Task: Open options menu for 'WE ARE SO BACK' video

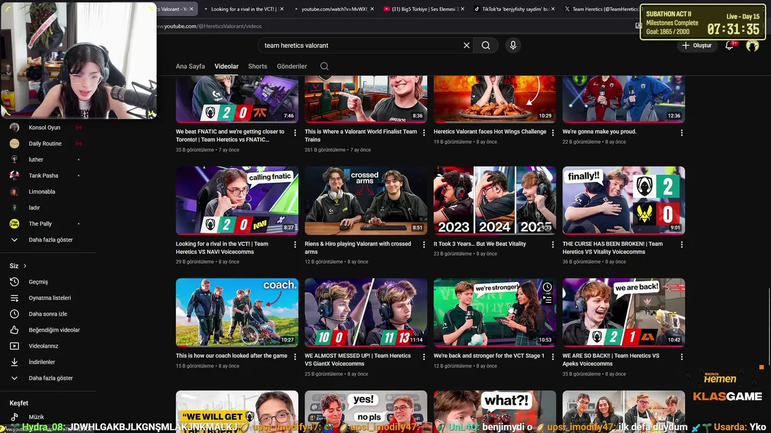Action: [x=681, y=357]
